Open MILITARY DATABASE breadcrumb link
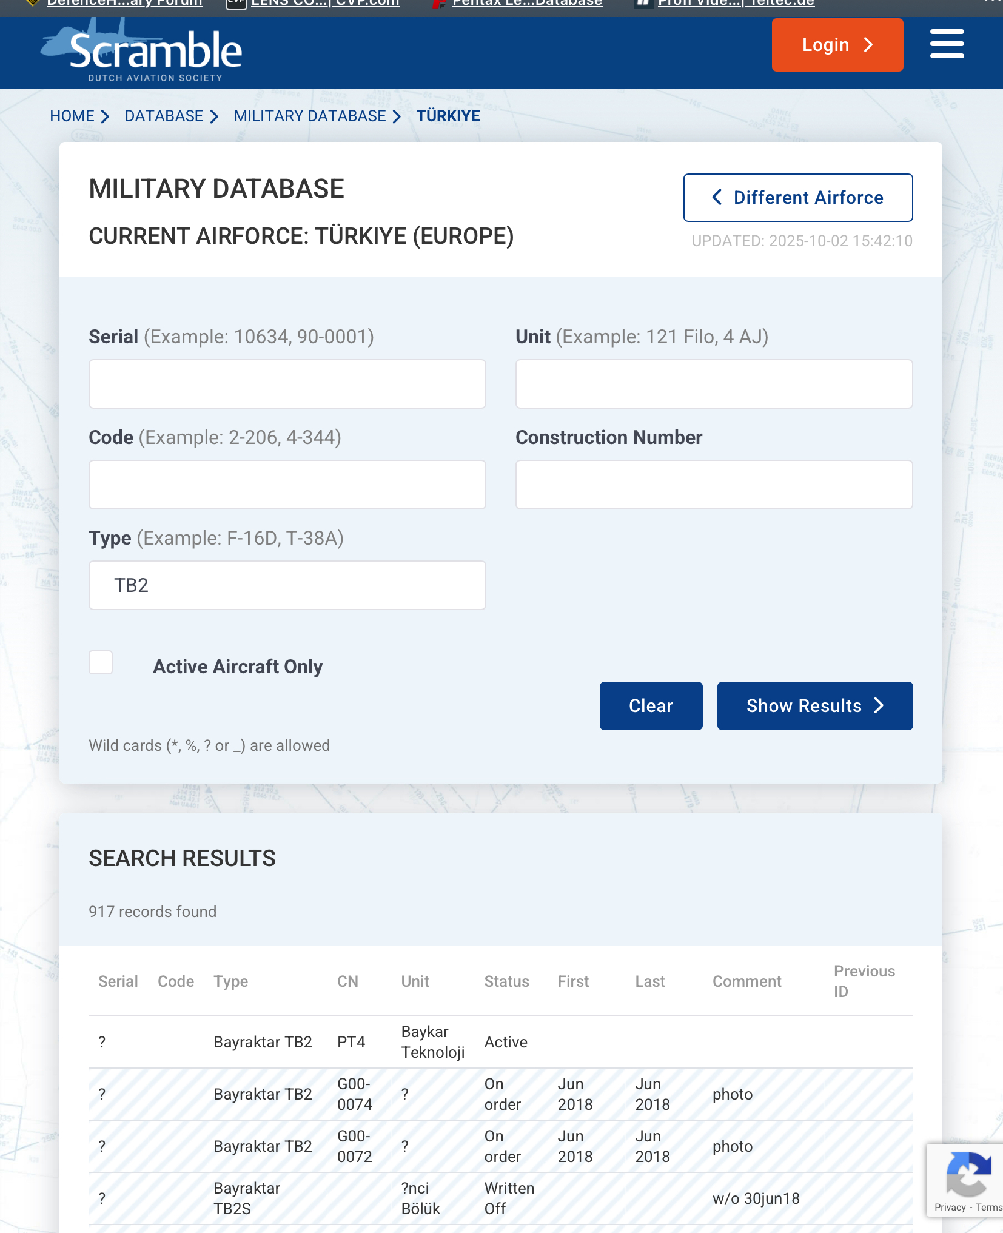1003x1233 pixels. pyautogui.click(x=310, y=116)
